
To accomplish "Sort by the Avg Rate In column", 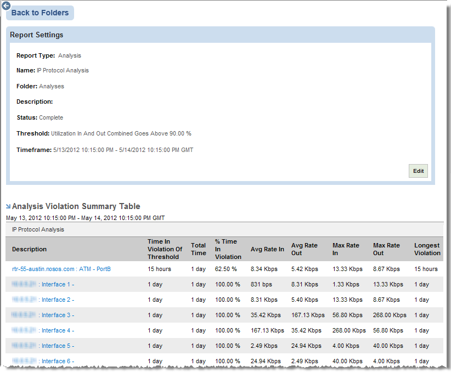I will (267, 250).
